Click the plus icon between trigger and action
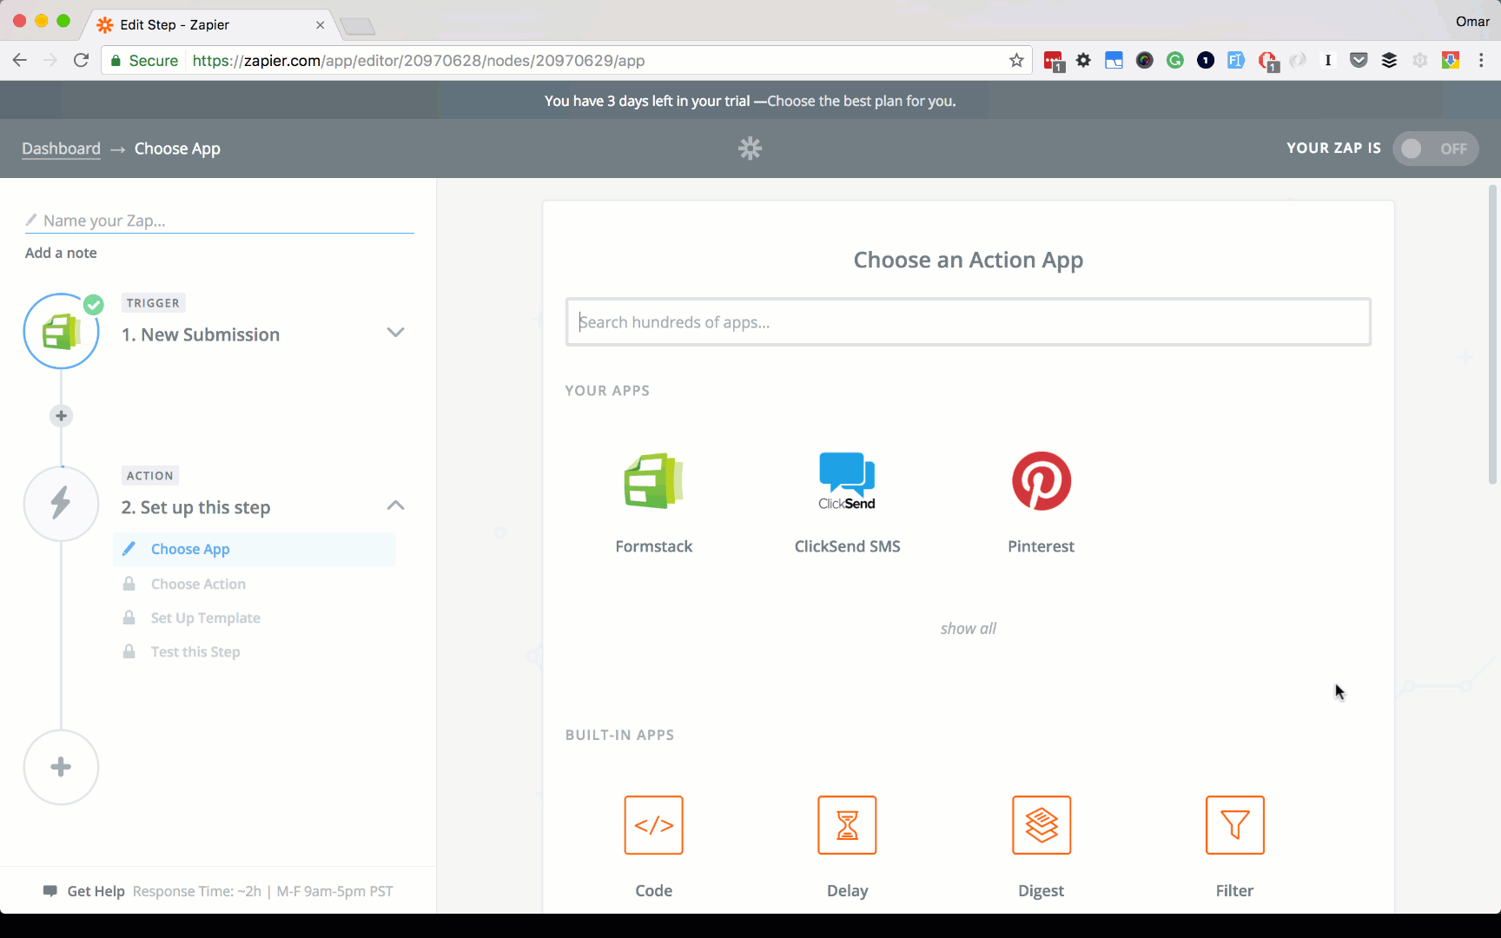 [61, 415]
